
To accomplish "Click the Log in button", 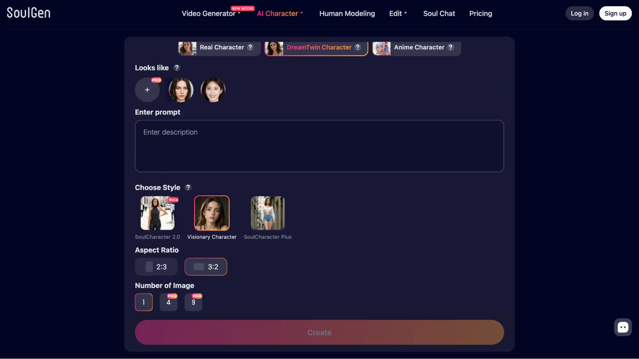I will point(580,13).
